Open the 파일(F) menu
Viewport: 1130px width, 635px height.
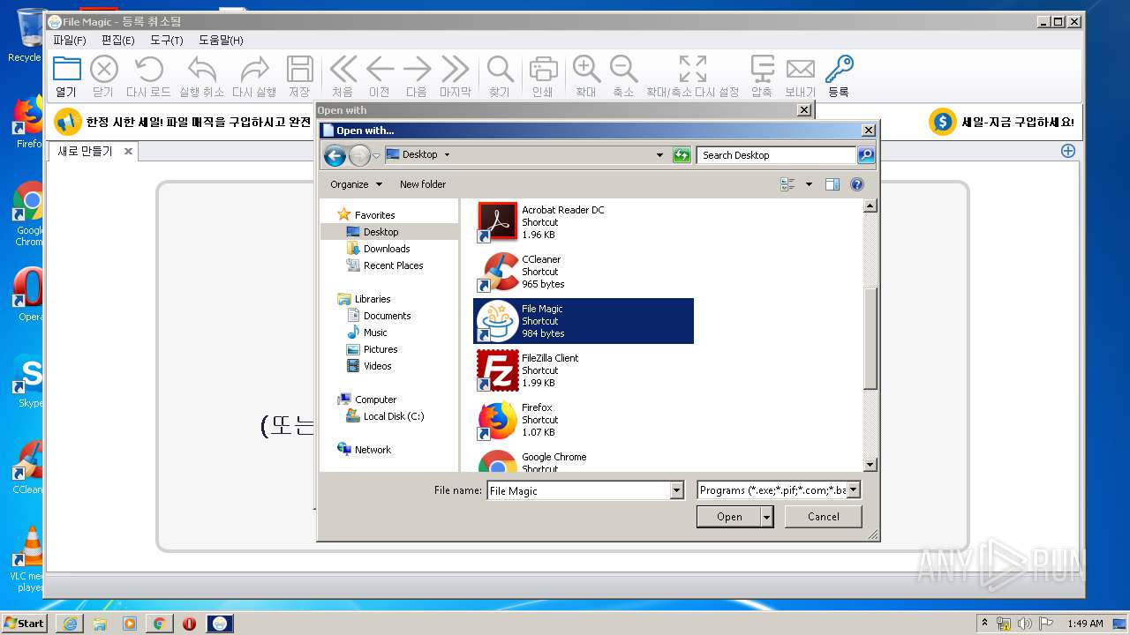click(70, 40)
